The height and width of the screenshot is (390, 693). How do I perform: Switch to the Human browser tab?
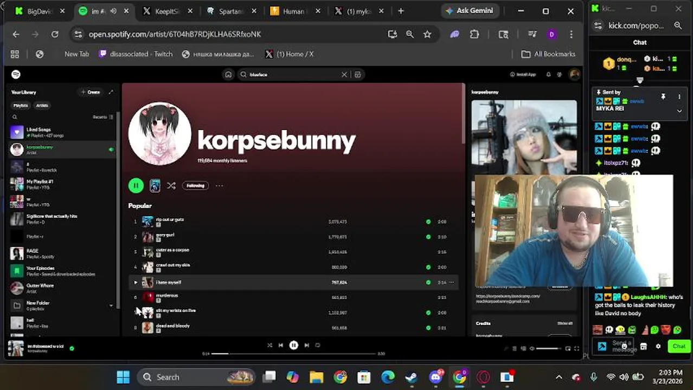tap(294, 11)
